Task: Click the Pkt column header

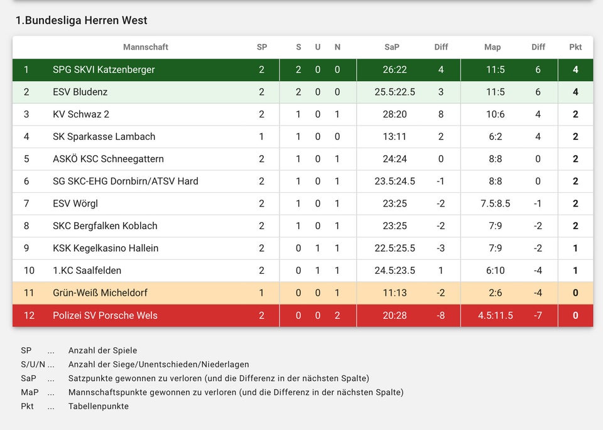Action: (x=575, y=47)
